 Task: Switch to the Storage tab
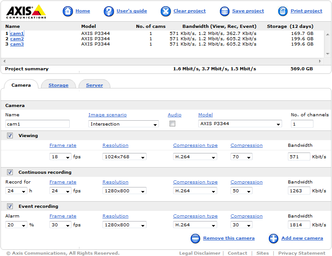pos(58,85)
